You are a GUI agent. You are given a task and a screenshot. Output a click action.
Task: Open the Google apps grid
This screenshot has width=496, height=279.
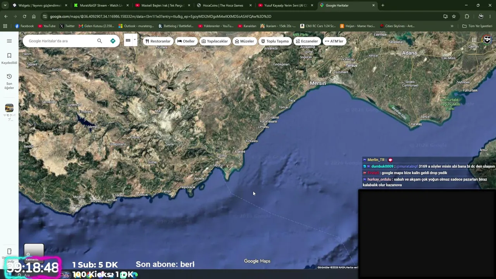474,40
